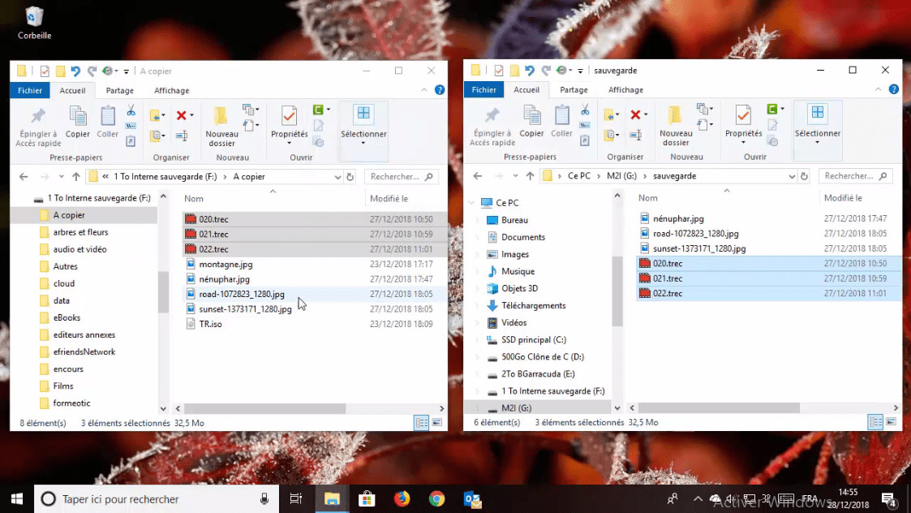Click the red Supprimer X icon

[182, 114]
